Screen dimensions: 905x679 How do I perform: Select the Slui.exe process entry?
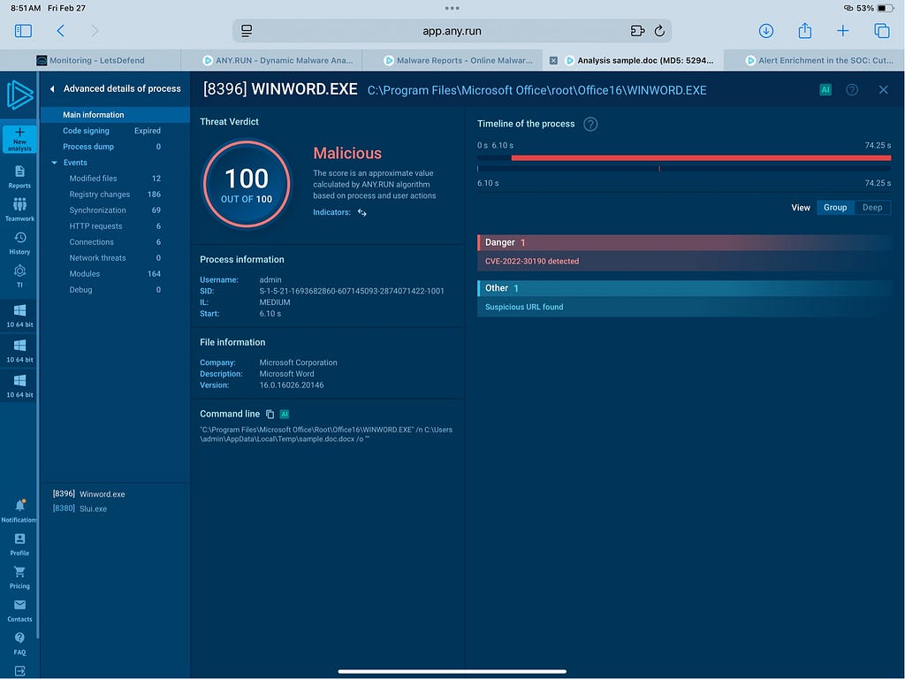[x=93, y=508]
